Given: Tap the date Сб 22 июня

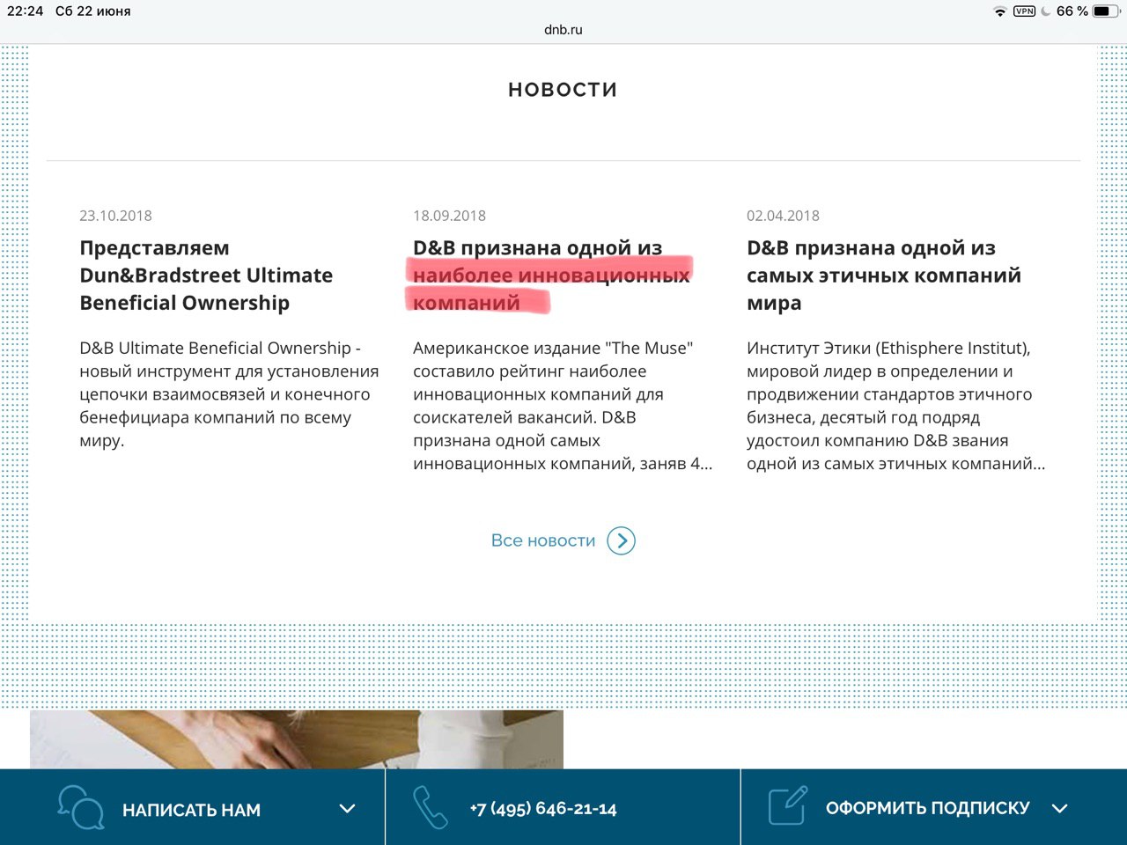Looking at the screenshot, I should 92,11.
